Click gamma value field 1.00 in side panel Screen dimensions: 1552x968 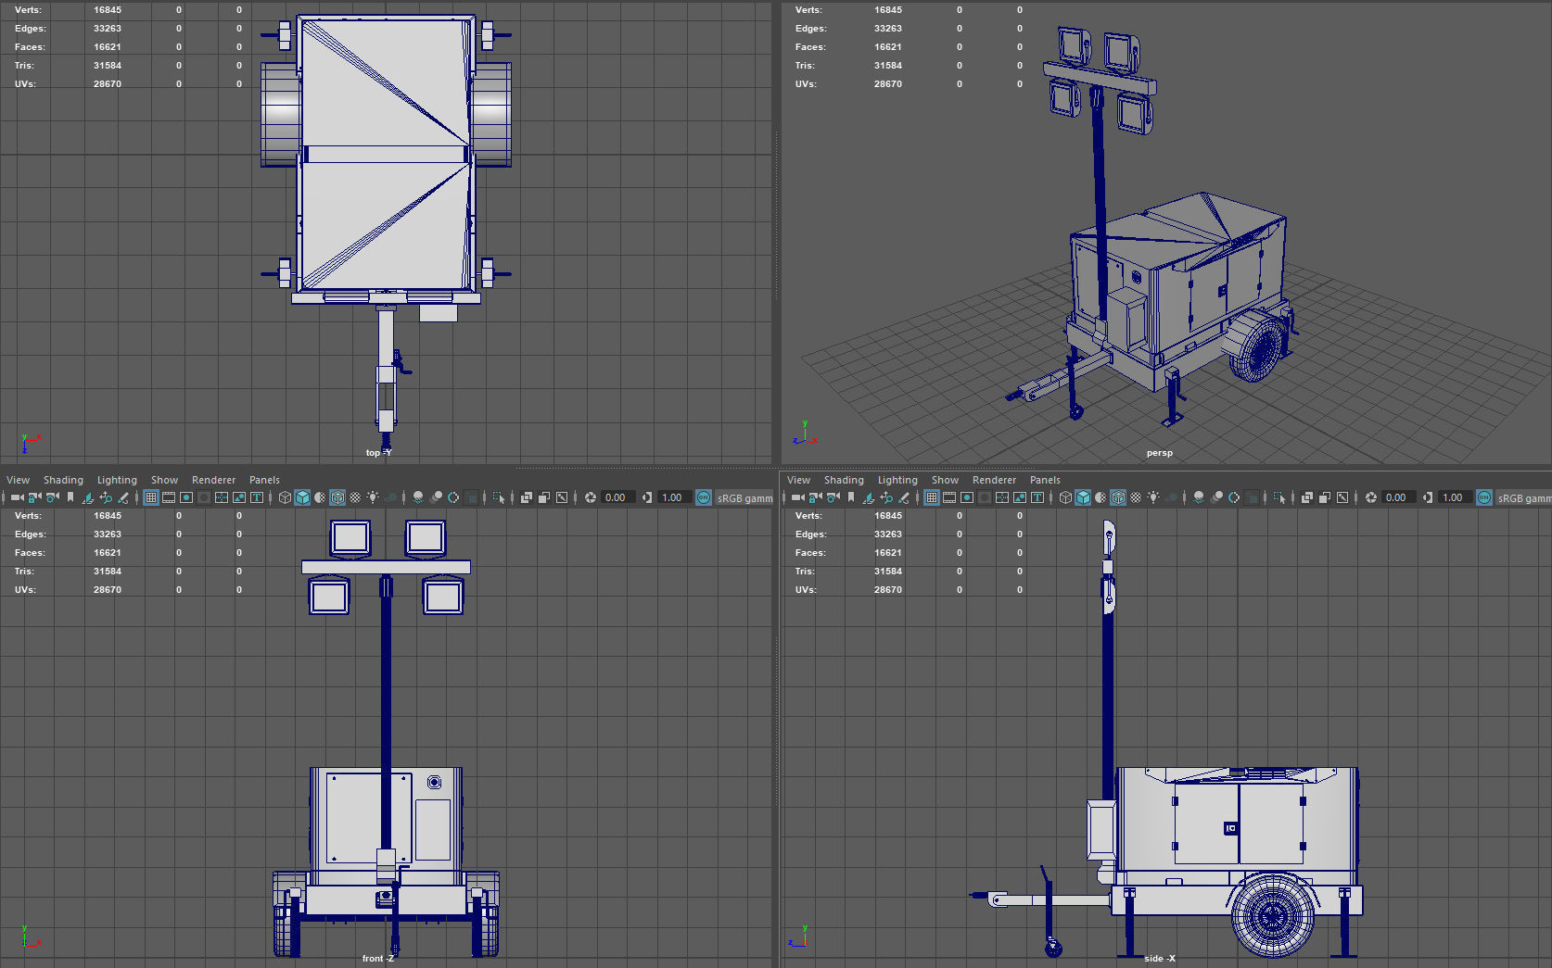[x=1455, y=497]
